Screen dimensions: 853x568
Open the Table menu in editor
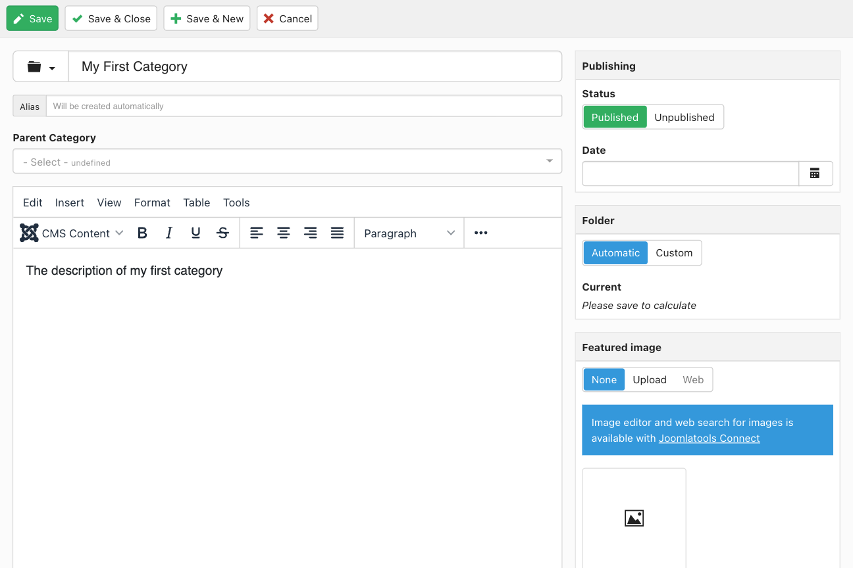(x=196, y=202)
